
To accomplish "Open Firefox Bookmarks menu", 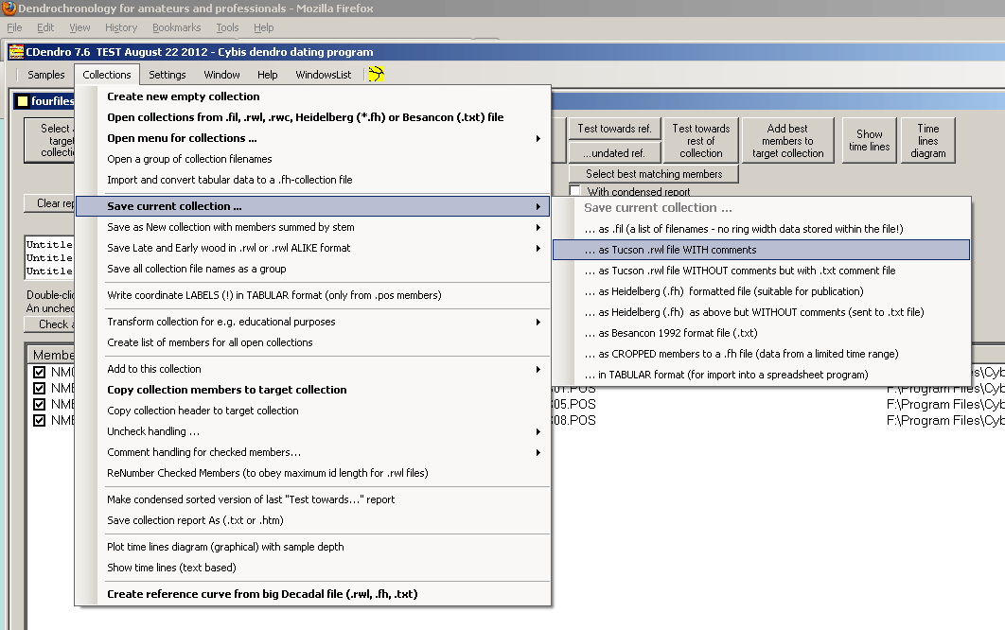I will click(176, 27).
